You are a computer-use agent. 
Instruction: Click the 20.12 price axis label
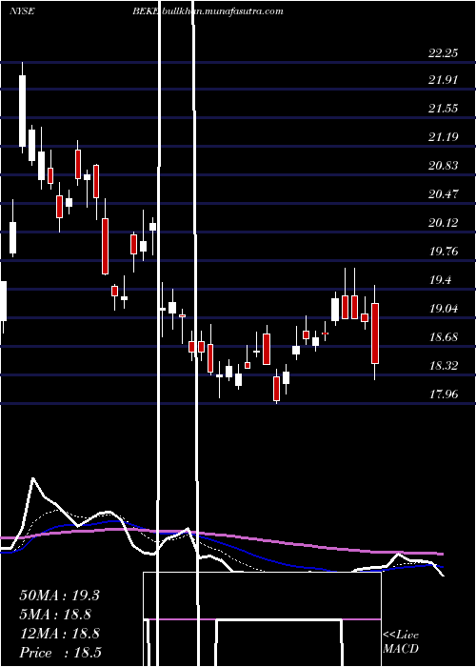click(x=443, y=223)
